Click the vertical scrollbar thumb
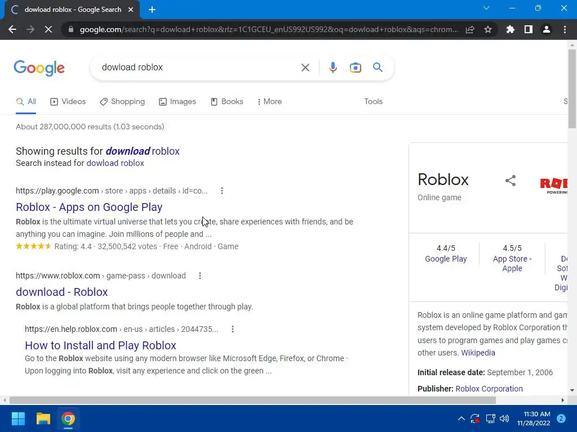This screenshot has height=432, width=577. (572, 88)
